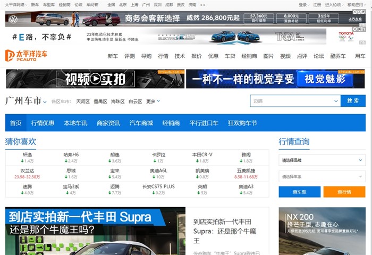Click 长安CS75 PLUS in 猜你喜欢 list
Screen dimensions: 372x255
158,186
